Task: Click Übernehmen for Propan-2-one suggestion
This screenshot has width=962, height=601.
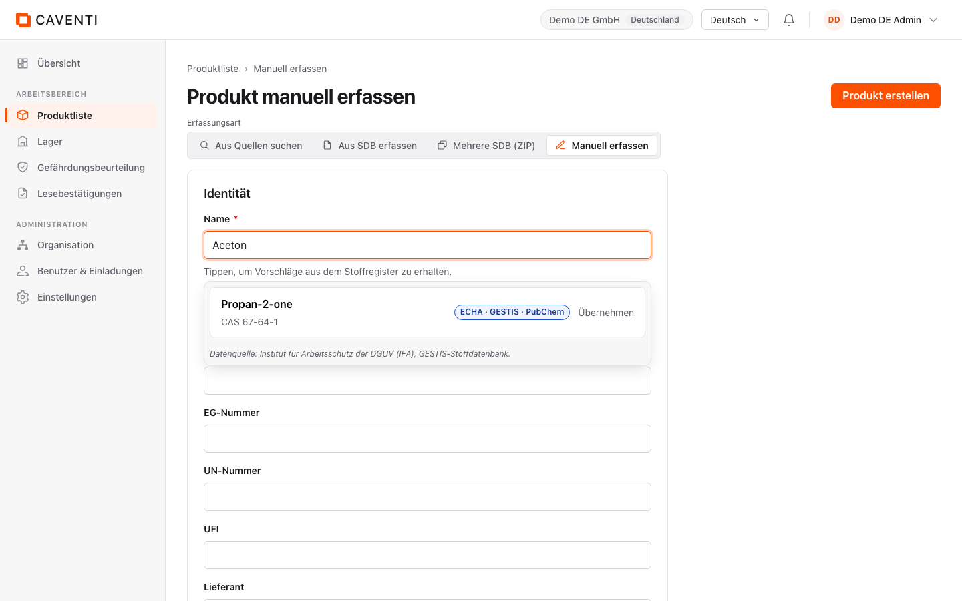Action: 606,313
